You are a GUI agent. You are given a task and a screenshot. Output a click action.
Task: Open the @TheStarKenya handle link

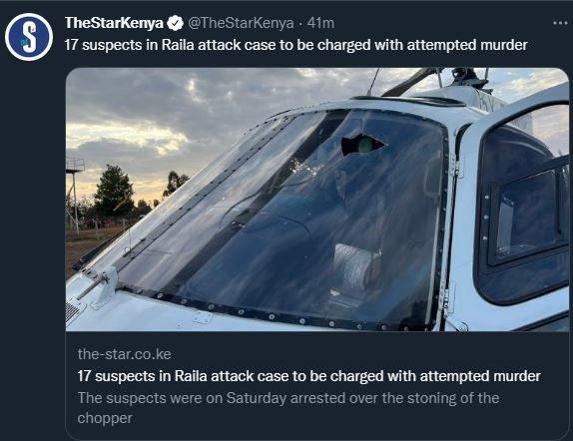tap(241, 23)
